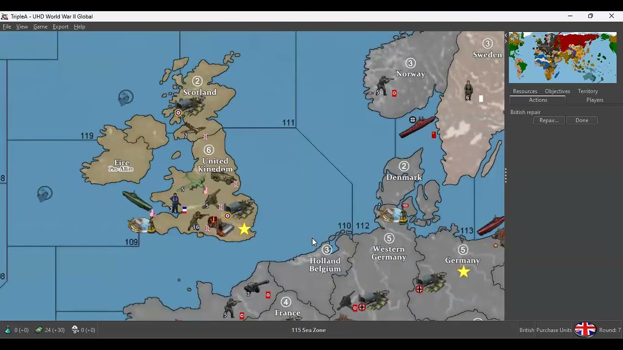623x350 pixels.
Task: Click the Eire Pro-Allies territory label
Action: coord(121,166)
